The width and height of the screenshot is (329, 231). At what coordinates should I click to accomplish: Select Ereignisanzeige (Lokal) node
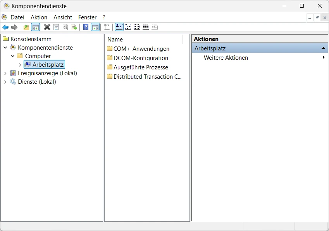(x=47, y=73)
